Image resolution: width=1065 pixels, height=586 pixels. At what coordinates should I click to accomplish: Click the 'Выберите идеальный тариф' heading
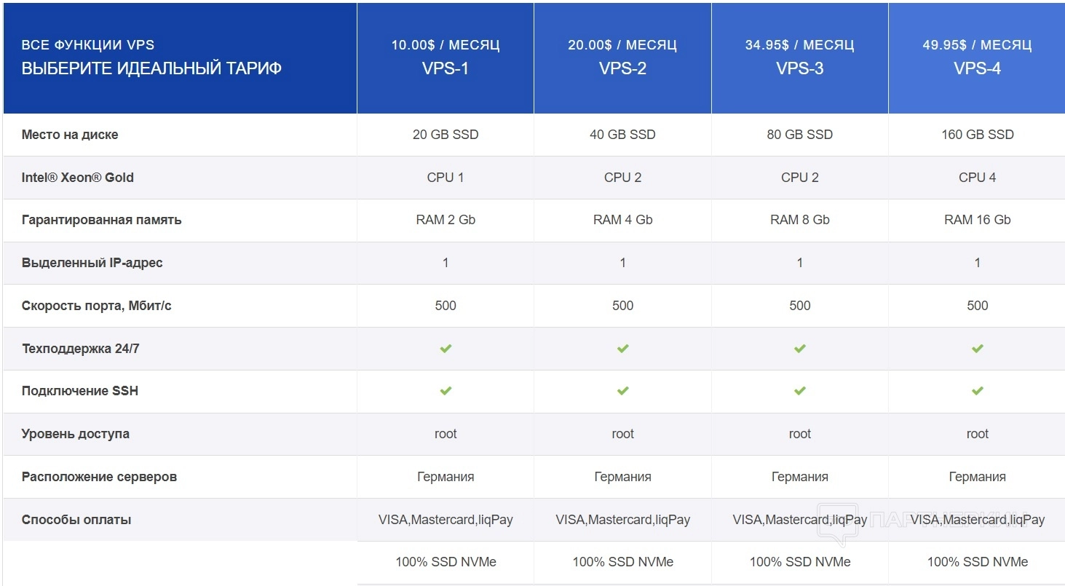tap(151, 69)
